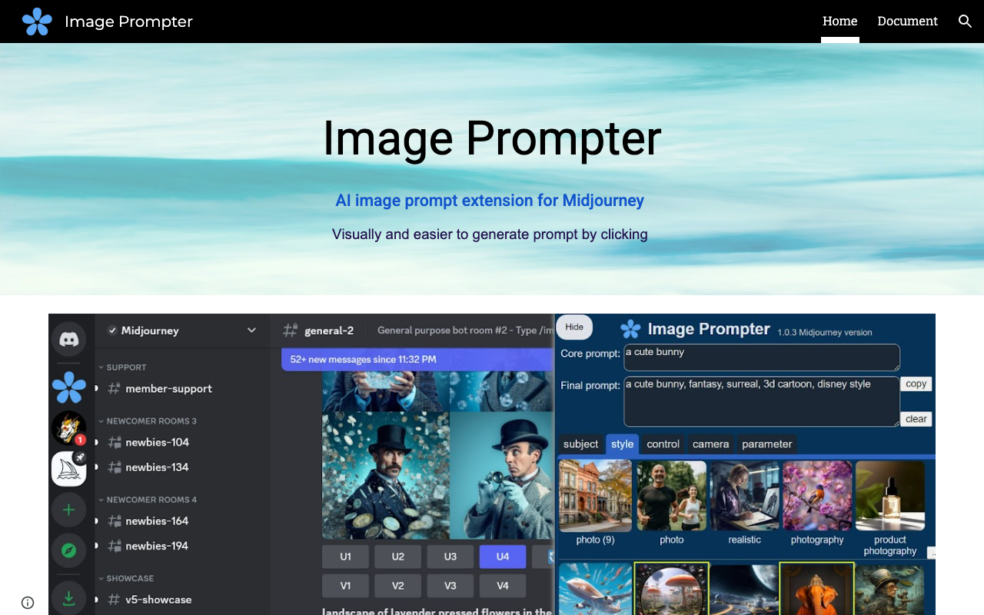Click the site info icon at bottom left

pos(28,603)
